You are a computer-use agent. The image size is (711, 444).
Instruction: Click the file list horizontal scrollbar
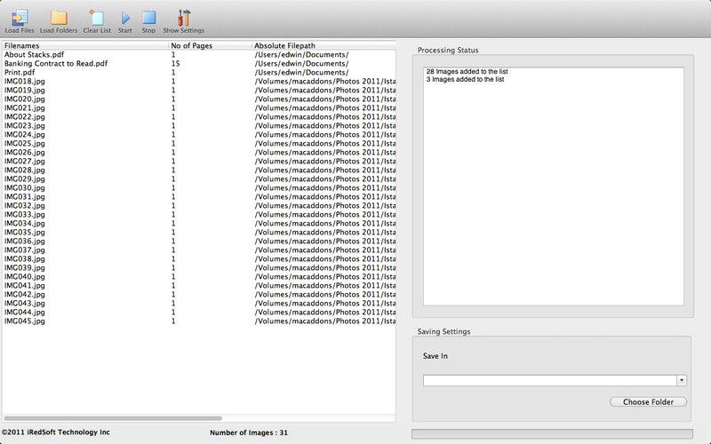tap(113, 418)
